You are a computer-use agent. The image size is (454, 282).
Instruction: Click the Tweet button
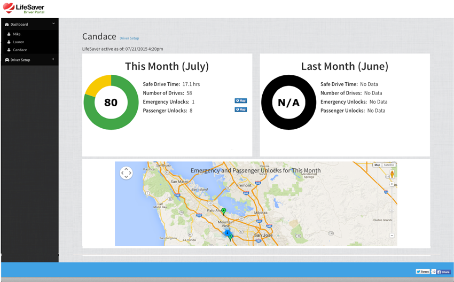point(422,271)
